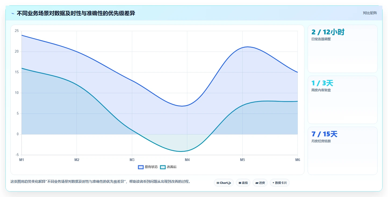
Task: Click the M2 x-axis label
Action: coord(77,160)
